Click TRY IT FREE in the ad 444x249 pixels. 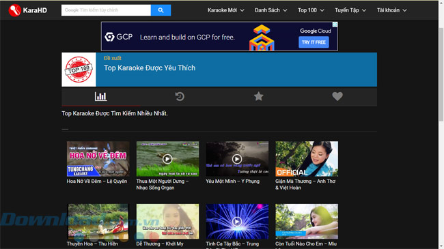[x=314, y=42]
